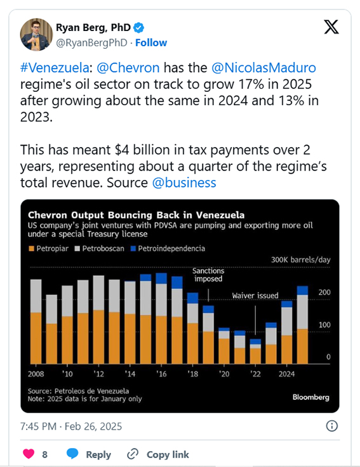Follow the @RyanBergPhD account
This screenshot has height=467, width=360.
coord(151,43)
